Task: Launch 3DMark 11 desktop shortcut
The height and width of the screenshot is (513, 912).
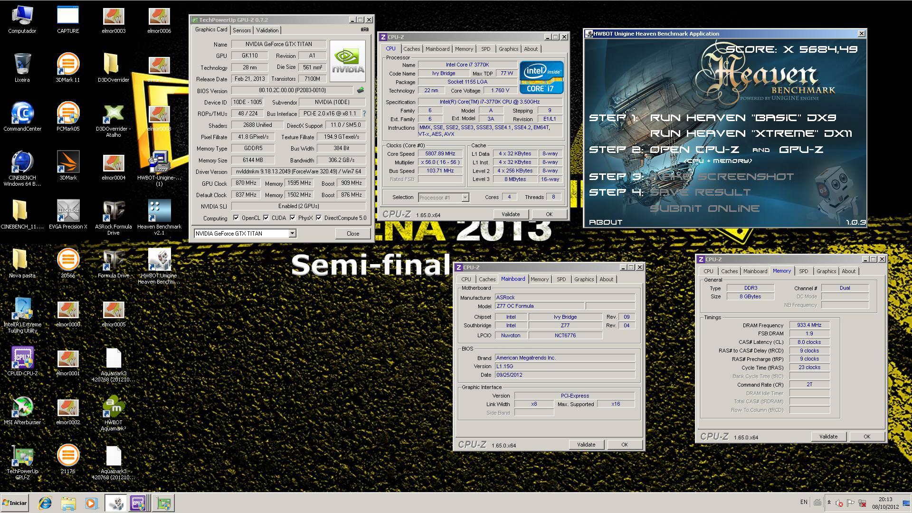Action: click(x=68, y=68)
